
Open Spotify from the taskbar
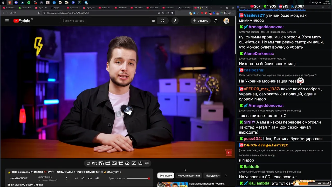(x=29, y=3)
